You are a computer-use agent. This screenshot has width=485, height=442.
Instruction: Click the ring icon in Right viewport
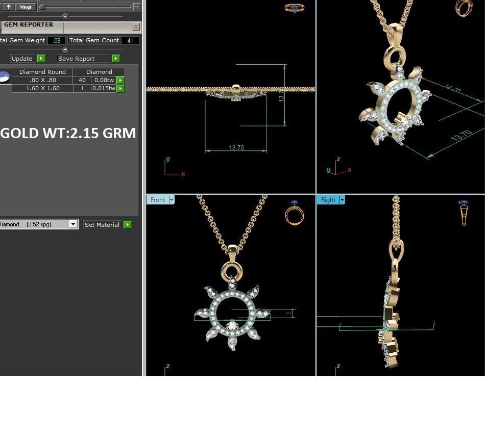coord(464,213)
